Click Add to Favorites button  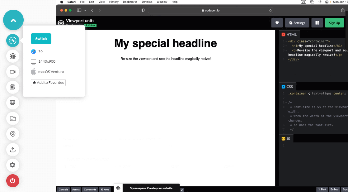(x=48, y=83)
